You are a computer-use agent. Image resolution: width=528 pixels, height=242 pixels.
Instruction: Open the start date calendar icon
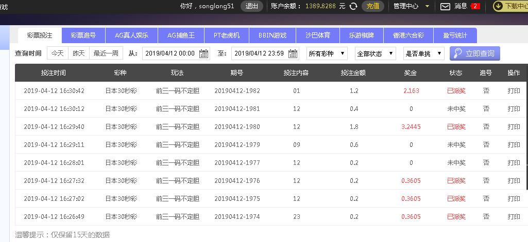[x=203, y=53]
